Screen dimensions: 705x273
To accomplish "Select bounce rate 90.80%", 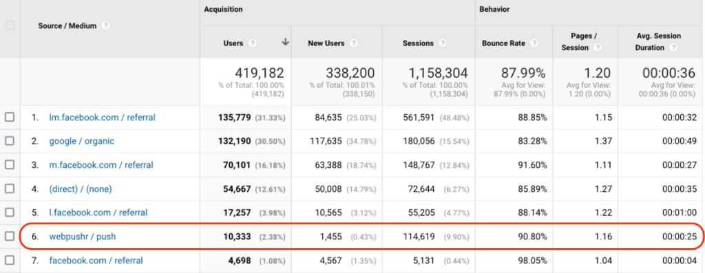I will tap(533, 237).
